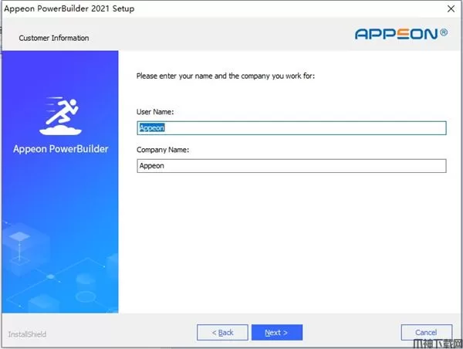Click the Next button

coord(277,333)
